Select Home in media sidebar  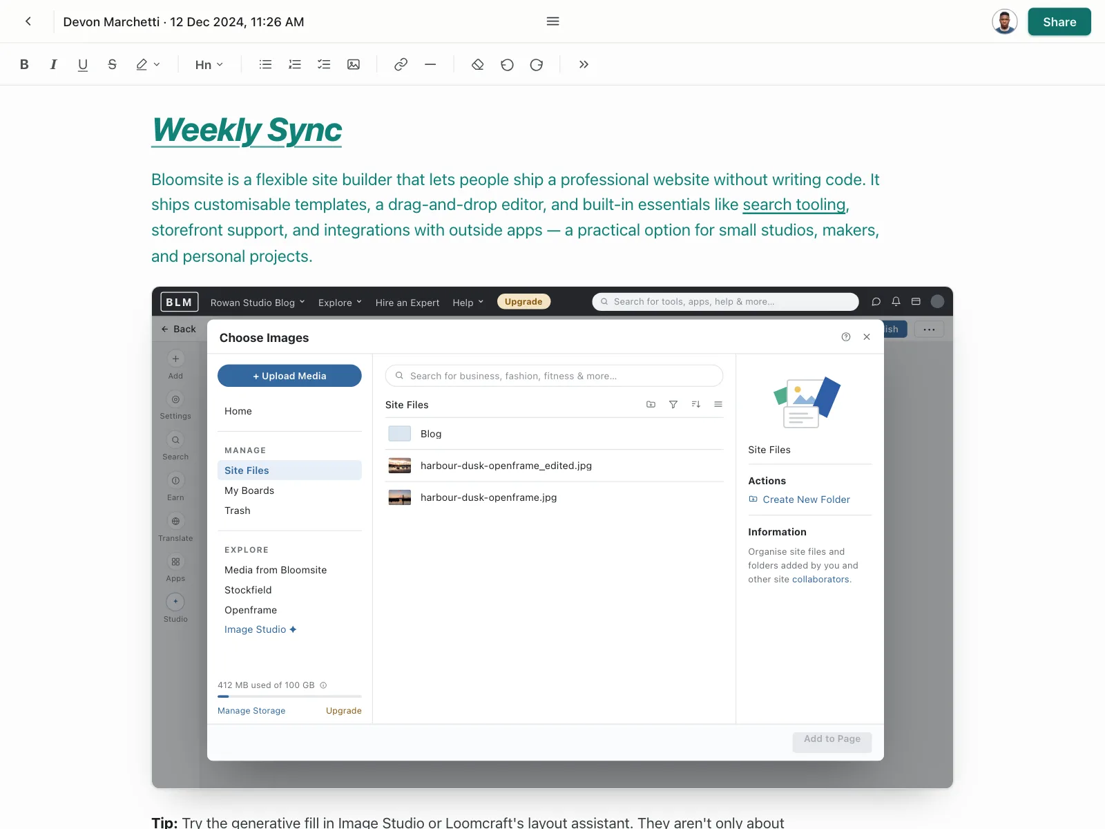click(x=289, y=411)
